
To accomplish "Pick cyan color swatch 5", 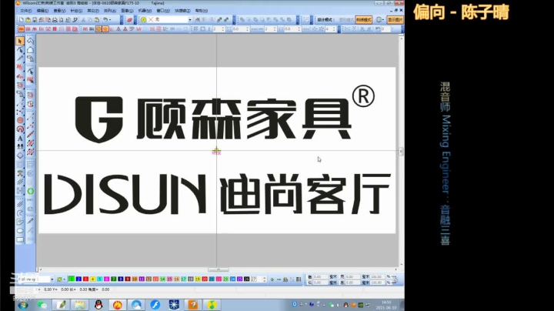I will [x=99, y=279].
